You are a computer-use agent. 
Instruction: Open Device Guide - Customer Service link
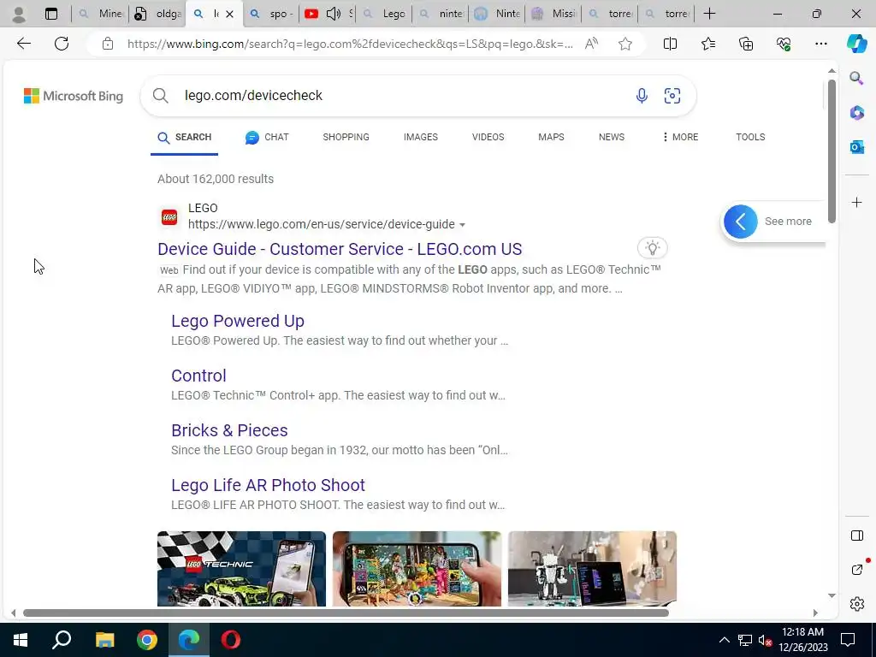pos(340,249)
